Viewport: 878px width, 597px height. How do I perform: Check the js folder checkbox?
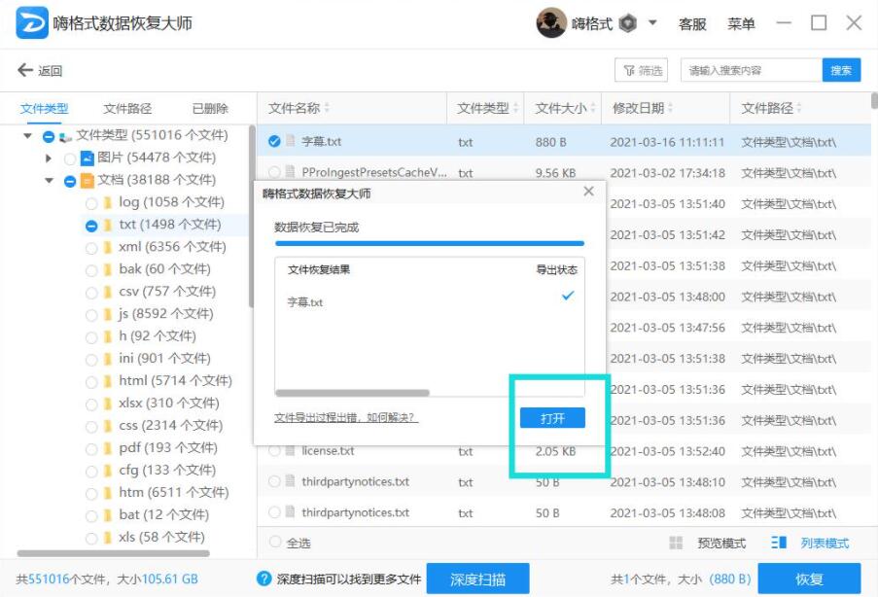(x=91, y=315)
